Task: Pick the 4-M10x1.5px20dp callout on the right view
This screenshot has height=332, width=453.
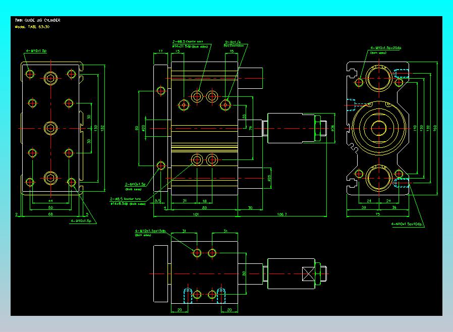Action: [386, 49]
